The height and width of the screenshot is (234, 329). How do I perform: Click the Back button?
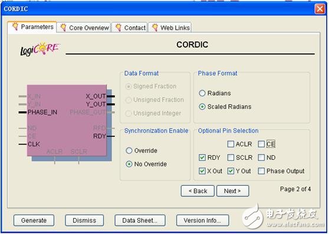(x=198, y=191)
